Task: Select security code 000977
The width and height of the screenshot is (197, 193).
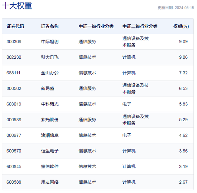Action: (14, 135)
